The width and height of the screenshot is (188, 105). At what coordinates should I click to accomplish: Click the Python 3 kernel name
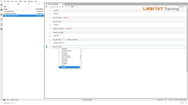[x=181, y=7]
